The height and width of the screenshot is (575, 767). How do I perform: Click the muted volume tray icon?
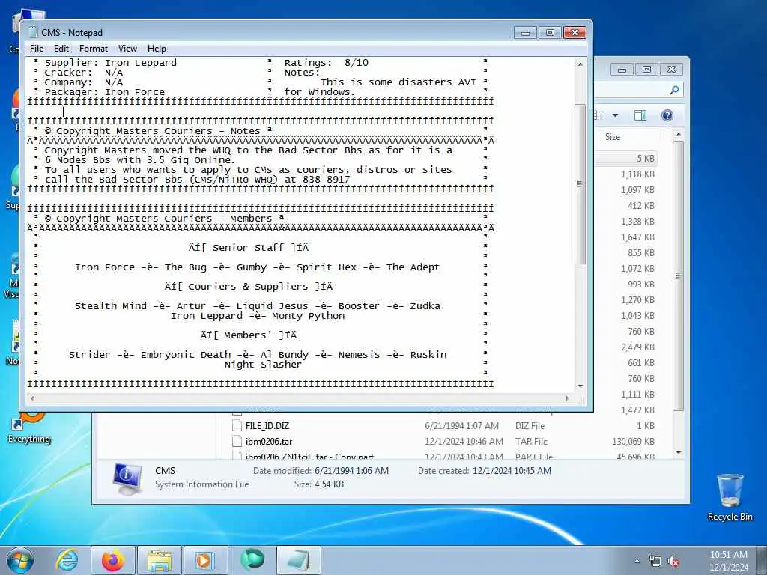[x=673, y=562]
